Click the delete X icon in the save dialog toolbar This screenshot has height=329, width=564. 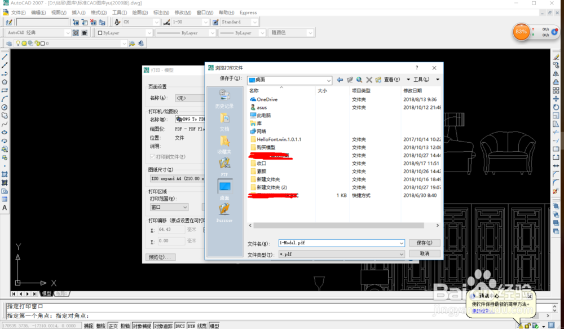click(369, 80)
